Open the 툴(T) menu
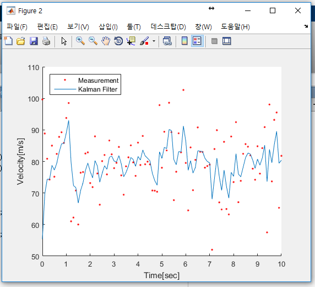Image resolution: width=315 pixels, height=287 pixels. pos(134,27)
